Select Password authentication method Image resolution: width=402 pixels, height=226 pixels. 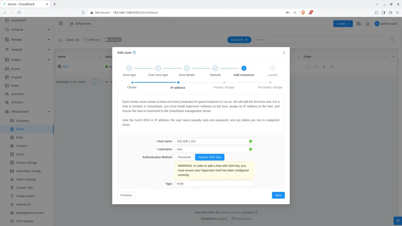click(184, 157)
